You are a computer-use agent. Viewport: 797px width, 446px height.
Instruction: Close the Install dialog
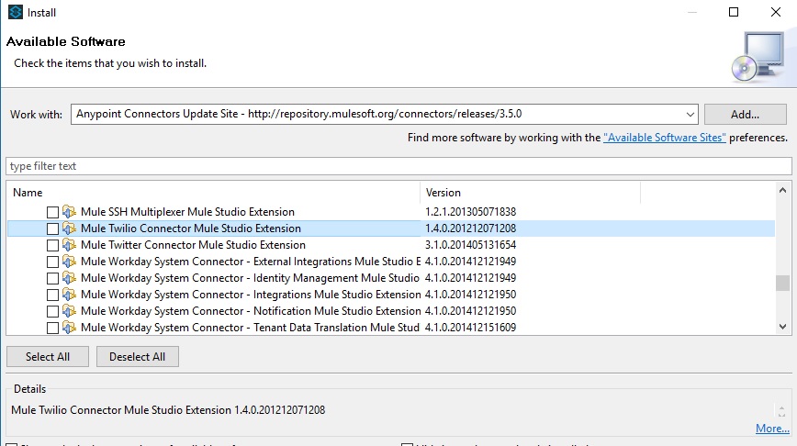pos(776,12)
